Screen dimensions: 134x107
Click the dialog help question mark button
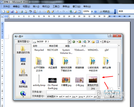(110, 36)
